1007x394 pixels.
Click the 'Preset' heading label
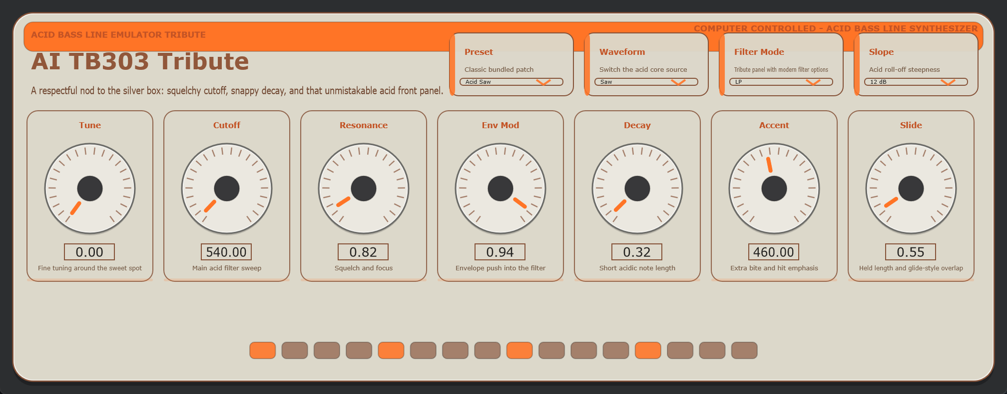[479, 52]
